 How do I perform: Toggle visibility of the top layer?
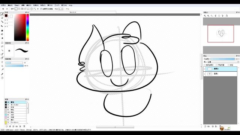(x=205, y=69)
